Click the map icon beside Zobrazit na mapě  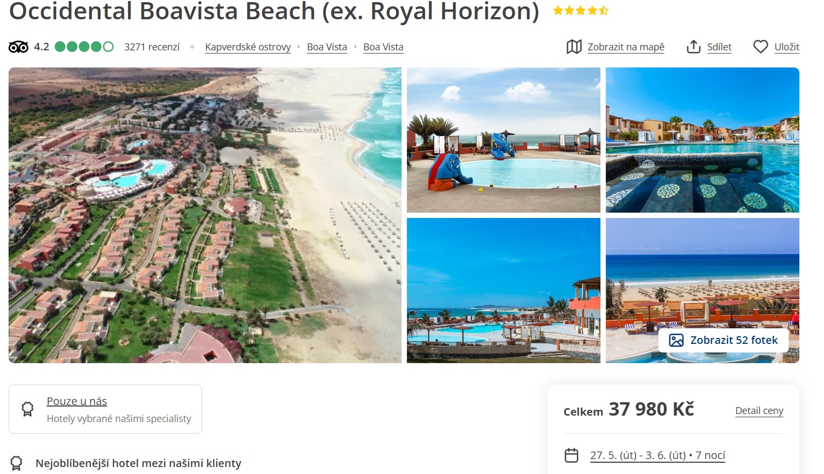pyautogui.click(x=574, y=47)
